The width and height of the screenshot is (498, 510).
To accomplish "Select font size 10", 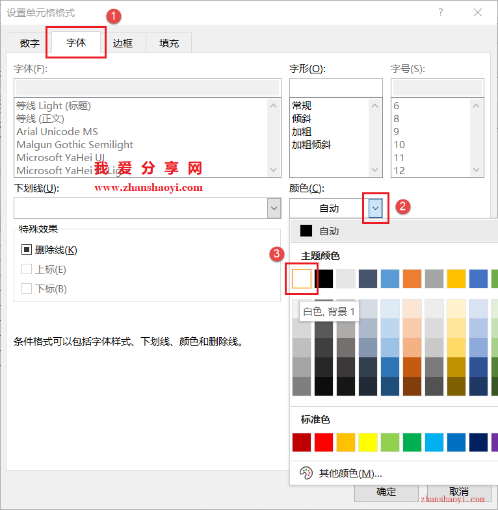I will pos(399,145).
